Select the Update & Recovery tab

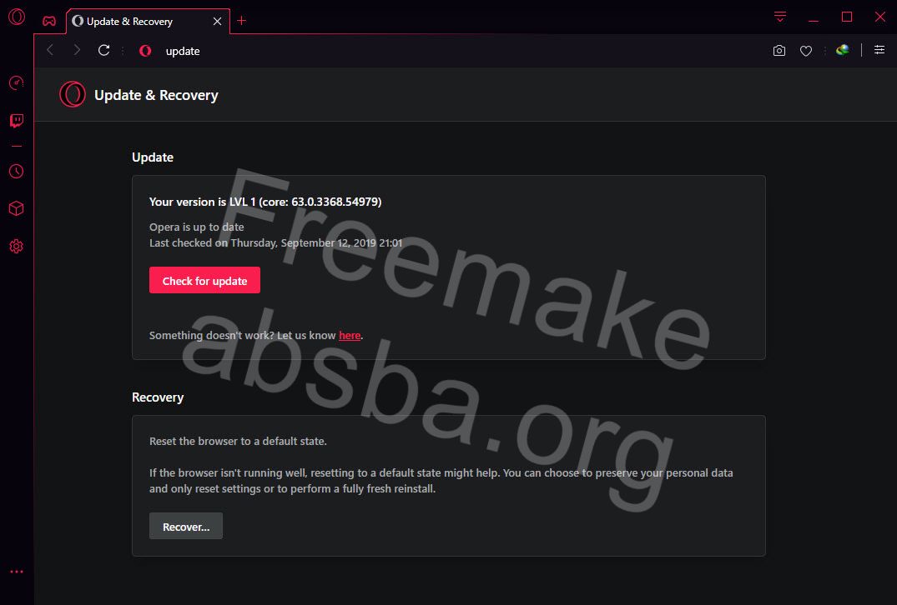click(149, 21)
